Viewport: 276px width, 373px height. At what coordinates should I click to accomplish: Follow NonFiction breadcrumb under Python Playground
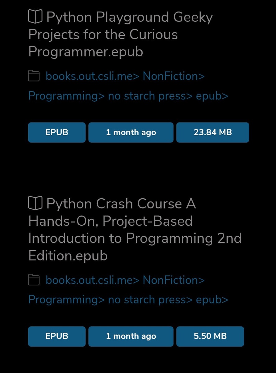(x=173, y=76)
